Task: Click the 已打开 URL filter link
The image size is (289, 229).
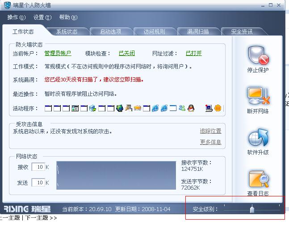Action: pos(194,53)
